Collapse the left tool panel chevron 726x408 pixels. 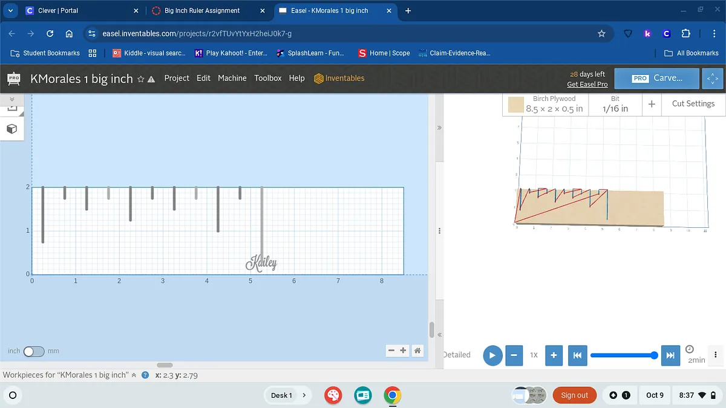11,98
